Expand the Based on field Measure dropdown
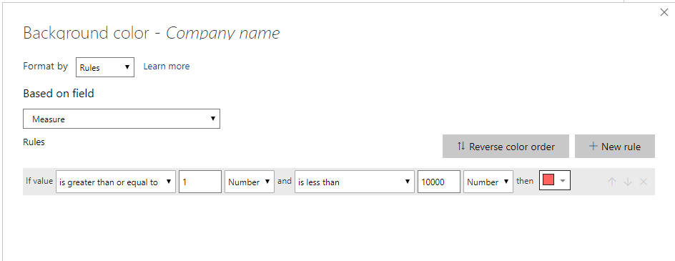This screenshot has width=675, height=261. pos(122,119)
